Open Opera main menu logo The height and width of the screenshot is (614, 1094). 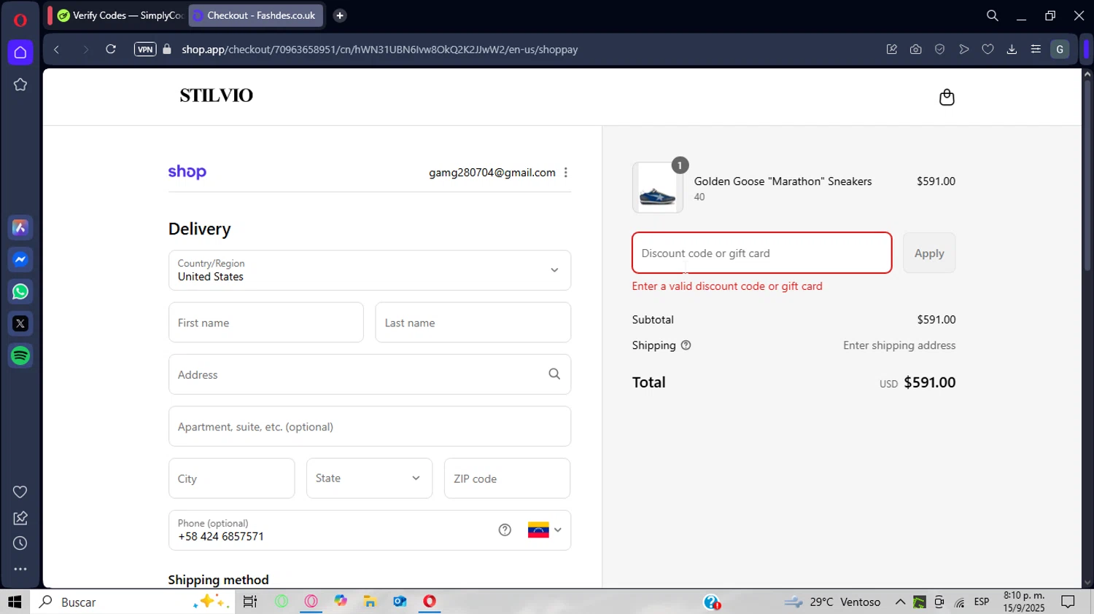click(20, 20)
